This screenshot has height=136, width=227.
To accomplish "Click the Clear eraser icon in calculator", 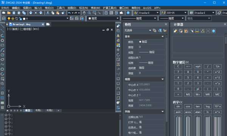I will pyautogui.click(x=175, y=31).
